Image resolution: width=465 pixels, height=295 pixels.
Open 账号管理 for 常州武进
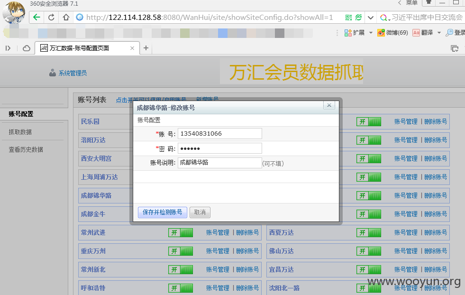218,233
